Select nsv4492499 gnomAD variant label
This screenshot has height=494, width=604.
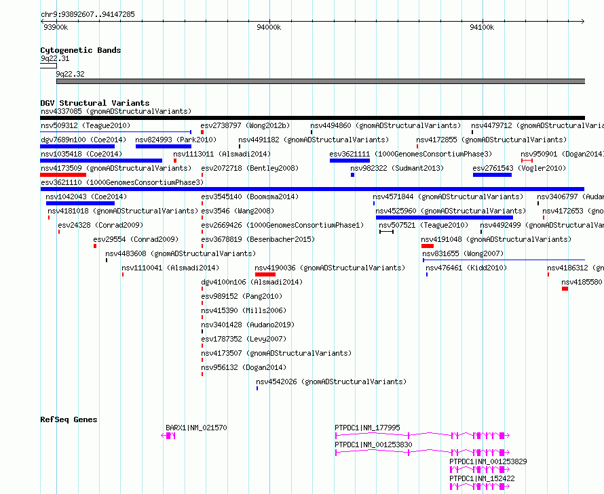point(542,226)
